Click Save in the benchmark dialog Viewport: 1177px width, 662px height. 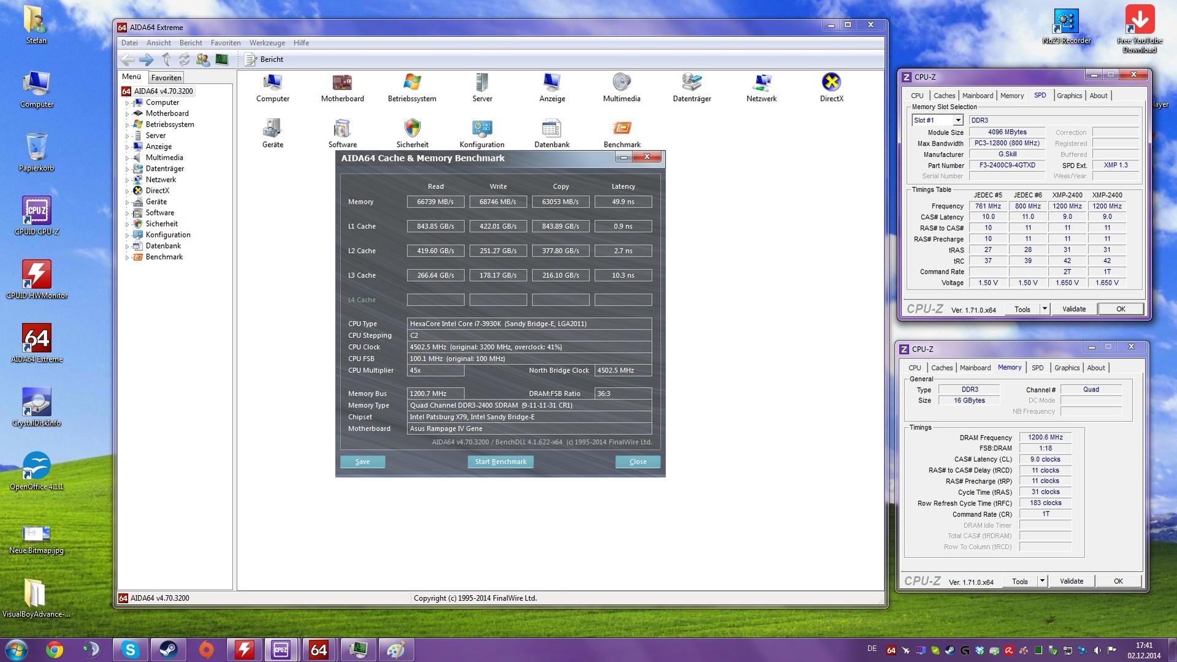tap(362, 462)
